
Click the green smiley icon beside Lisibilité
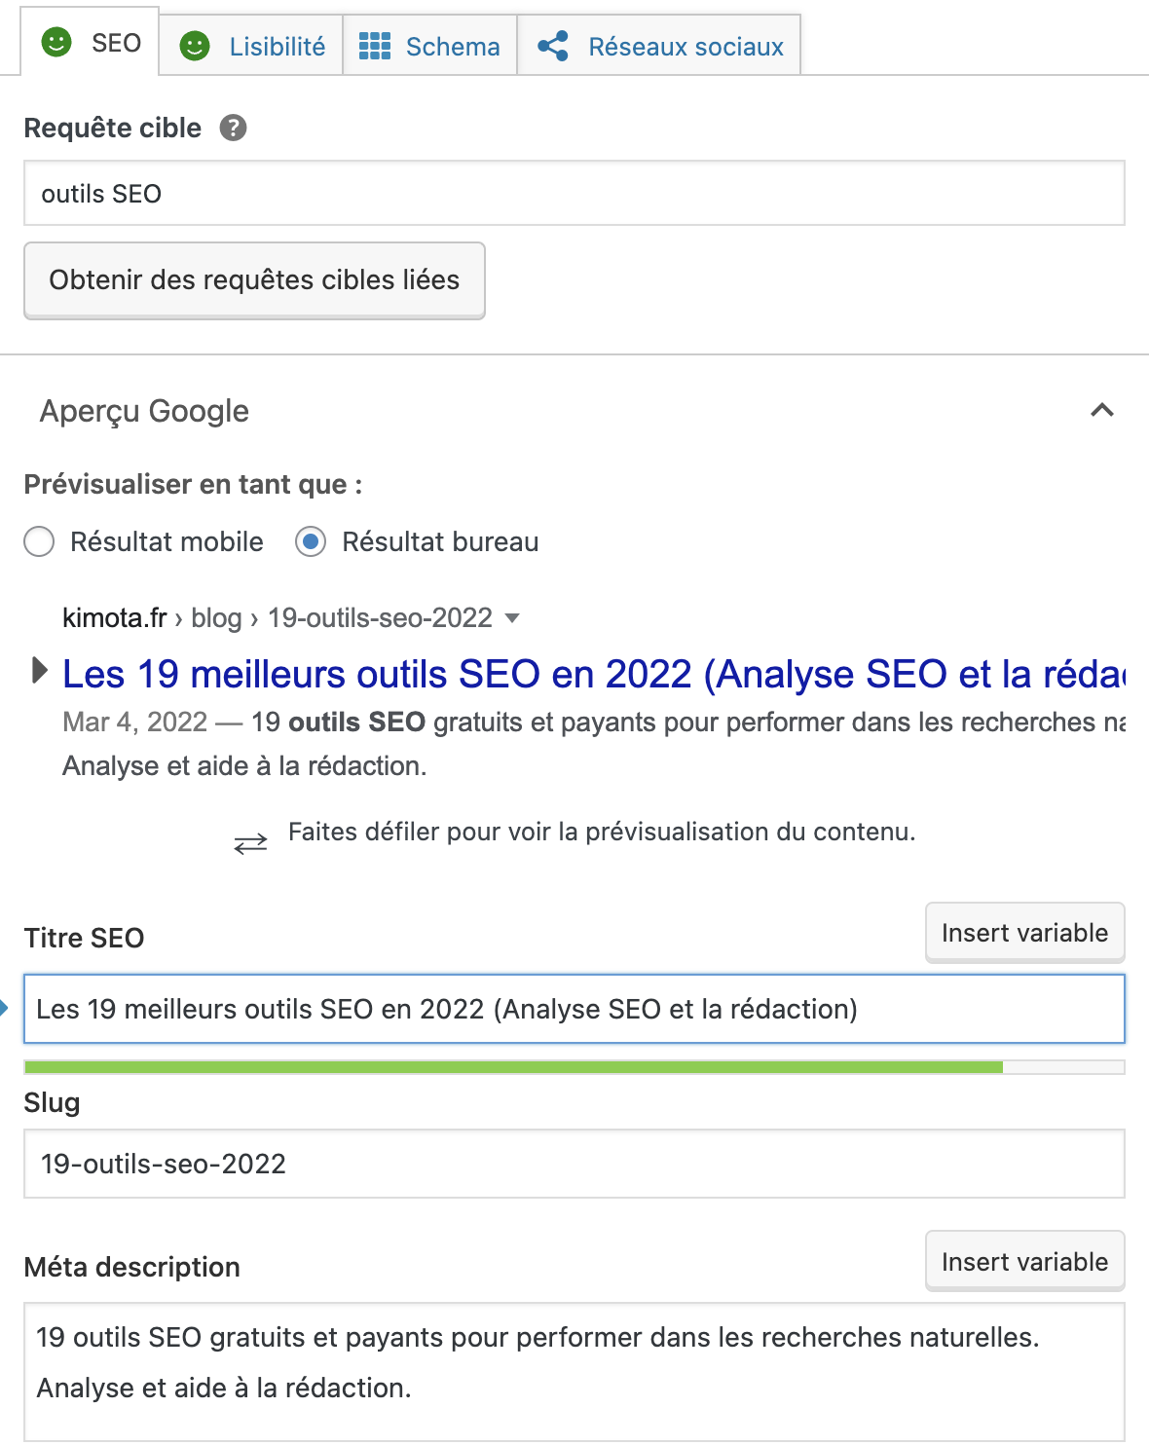click(x=195, y=46)
